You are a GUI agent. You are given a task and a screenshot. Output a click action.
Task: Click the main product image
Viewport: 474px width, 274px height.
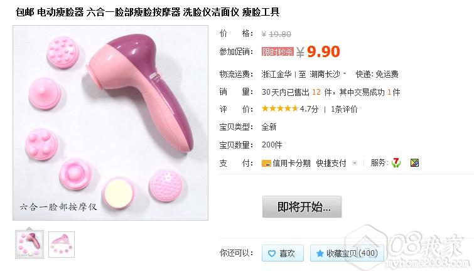point(110,123)
